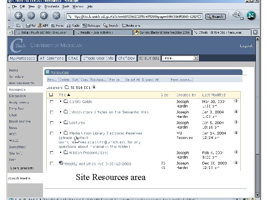Open the File menu
Image resolution: width=267 pixels, height=200 pixels.
(14, 6)
